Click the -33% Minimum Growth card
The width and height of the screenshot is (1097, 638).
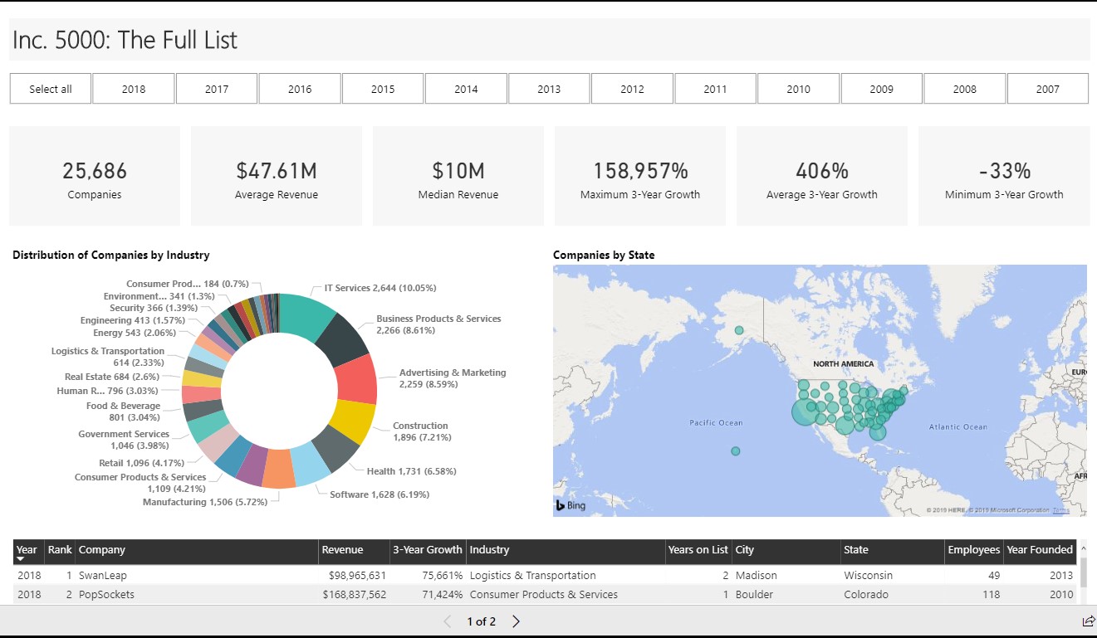point(1004,176)
